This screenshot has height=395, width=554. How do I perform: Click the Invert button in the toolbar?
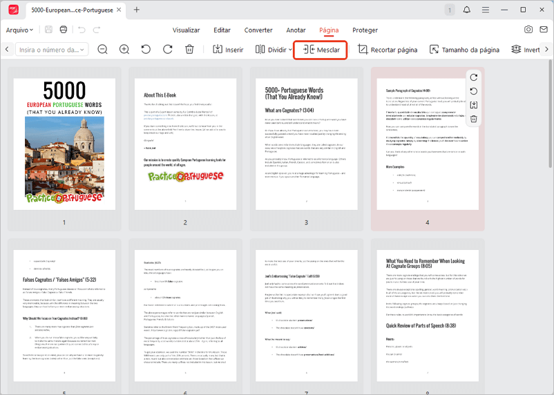[x=526, y=50]
